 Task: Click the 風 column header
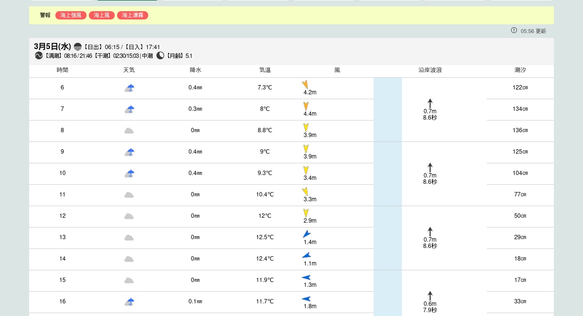(x=337, y=70)
